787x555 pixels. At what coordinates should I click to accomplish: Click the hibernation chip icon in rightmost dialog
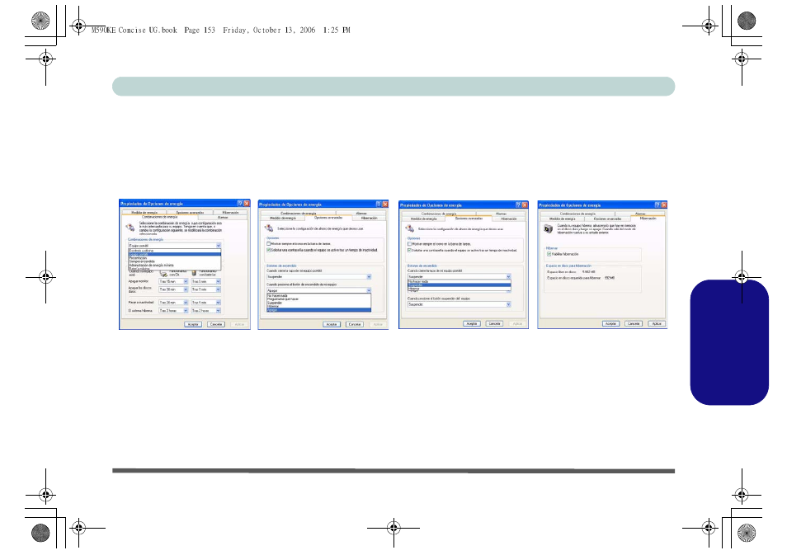click(547, 229)
